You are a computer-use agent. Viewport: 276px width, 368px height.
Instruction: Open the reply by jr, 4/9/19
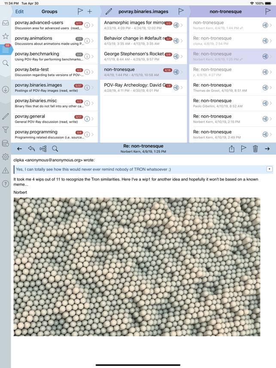233,72
